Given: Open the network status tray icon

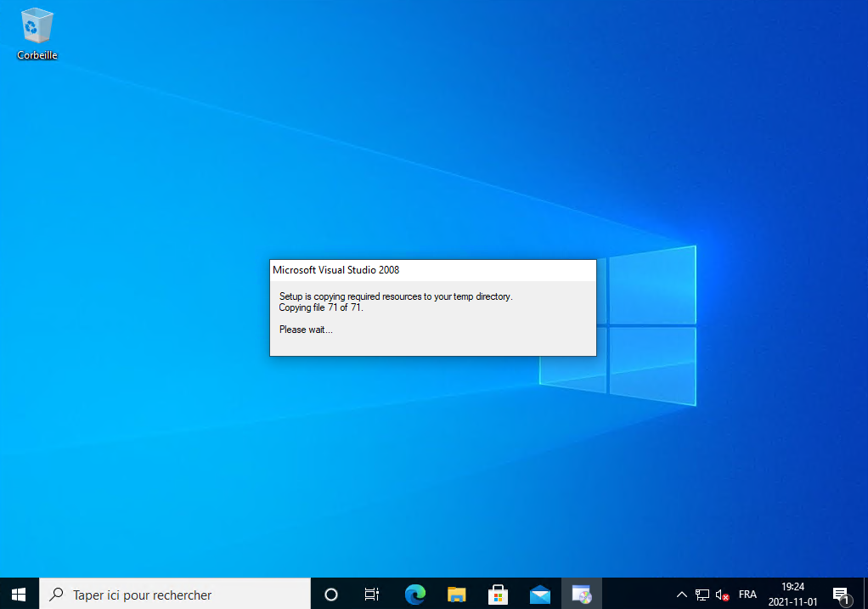Looking at the screenshot, I should coord(702,595).
